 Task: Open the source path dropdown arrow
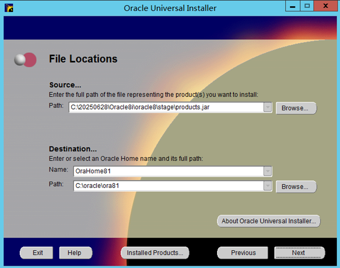pos(268,107)
